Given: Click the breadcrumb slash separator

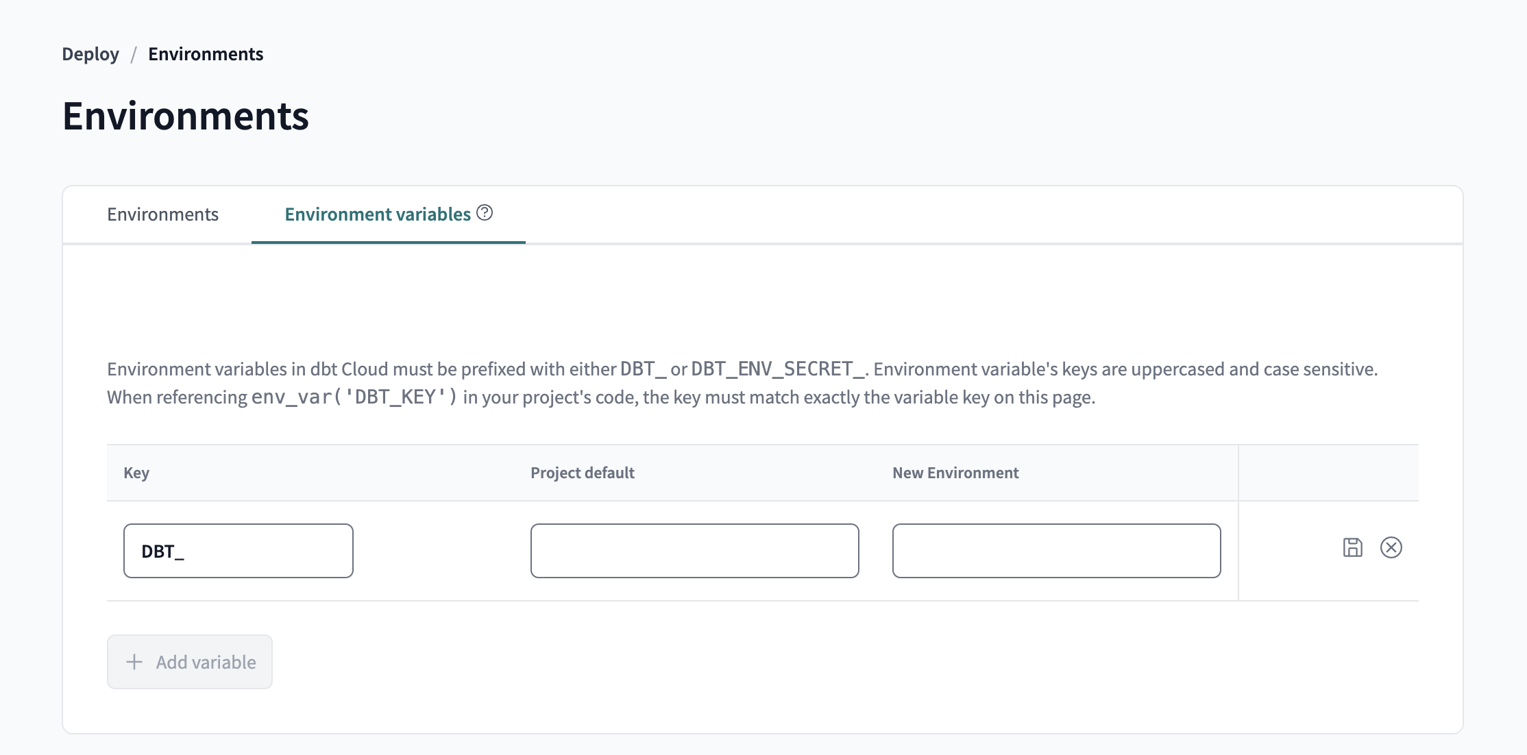Looking at the screenshot, I should 134,54.
